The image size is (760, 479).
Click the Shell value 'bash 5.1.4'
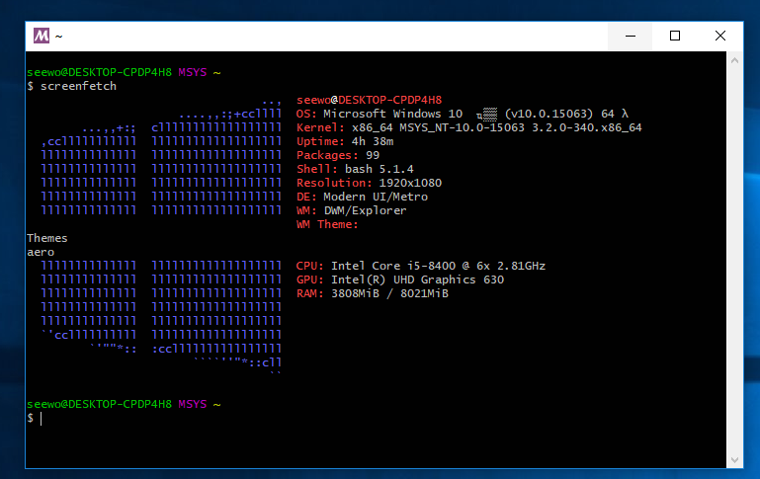(380, 169)
